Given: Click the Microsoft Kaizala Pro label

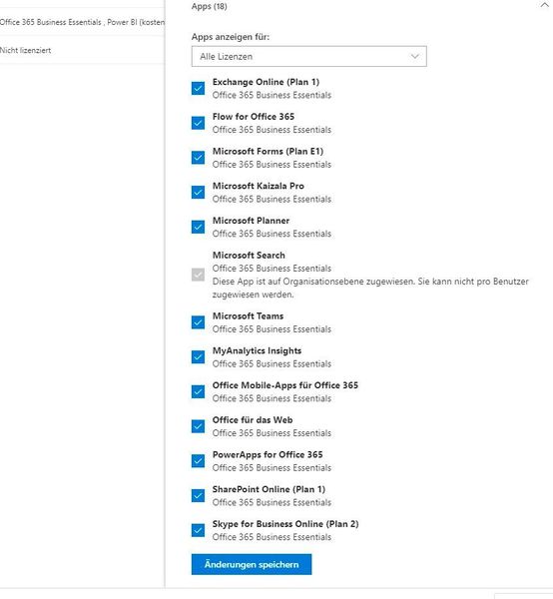Looking at the screenshot, I should click(x=259, y=186).
